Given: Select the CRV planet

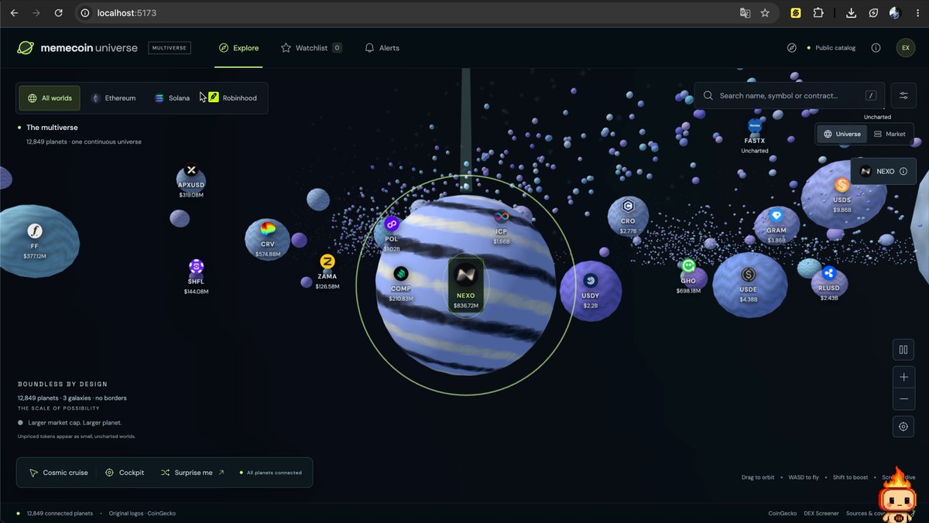Looking at the screenshot, I should click(268, 239).
